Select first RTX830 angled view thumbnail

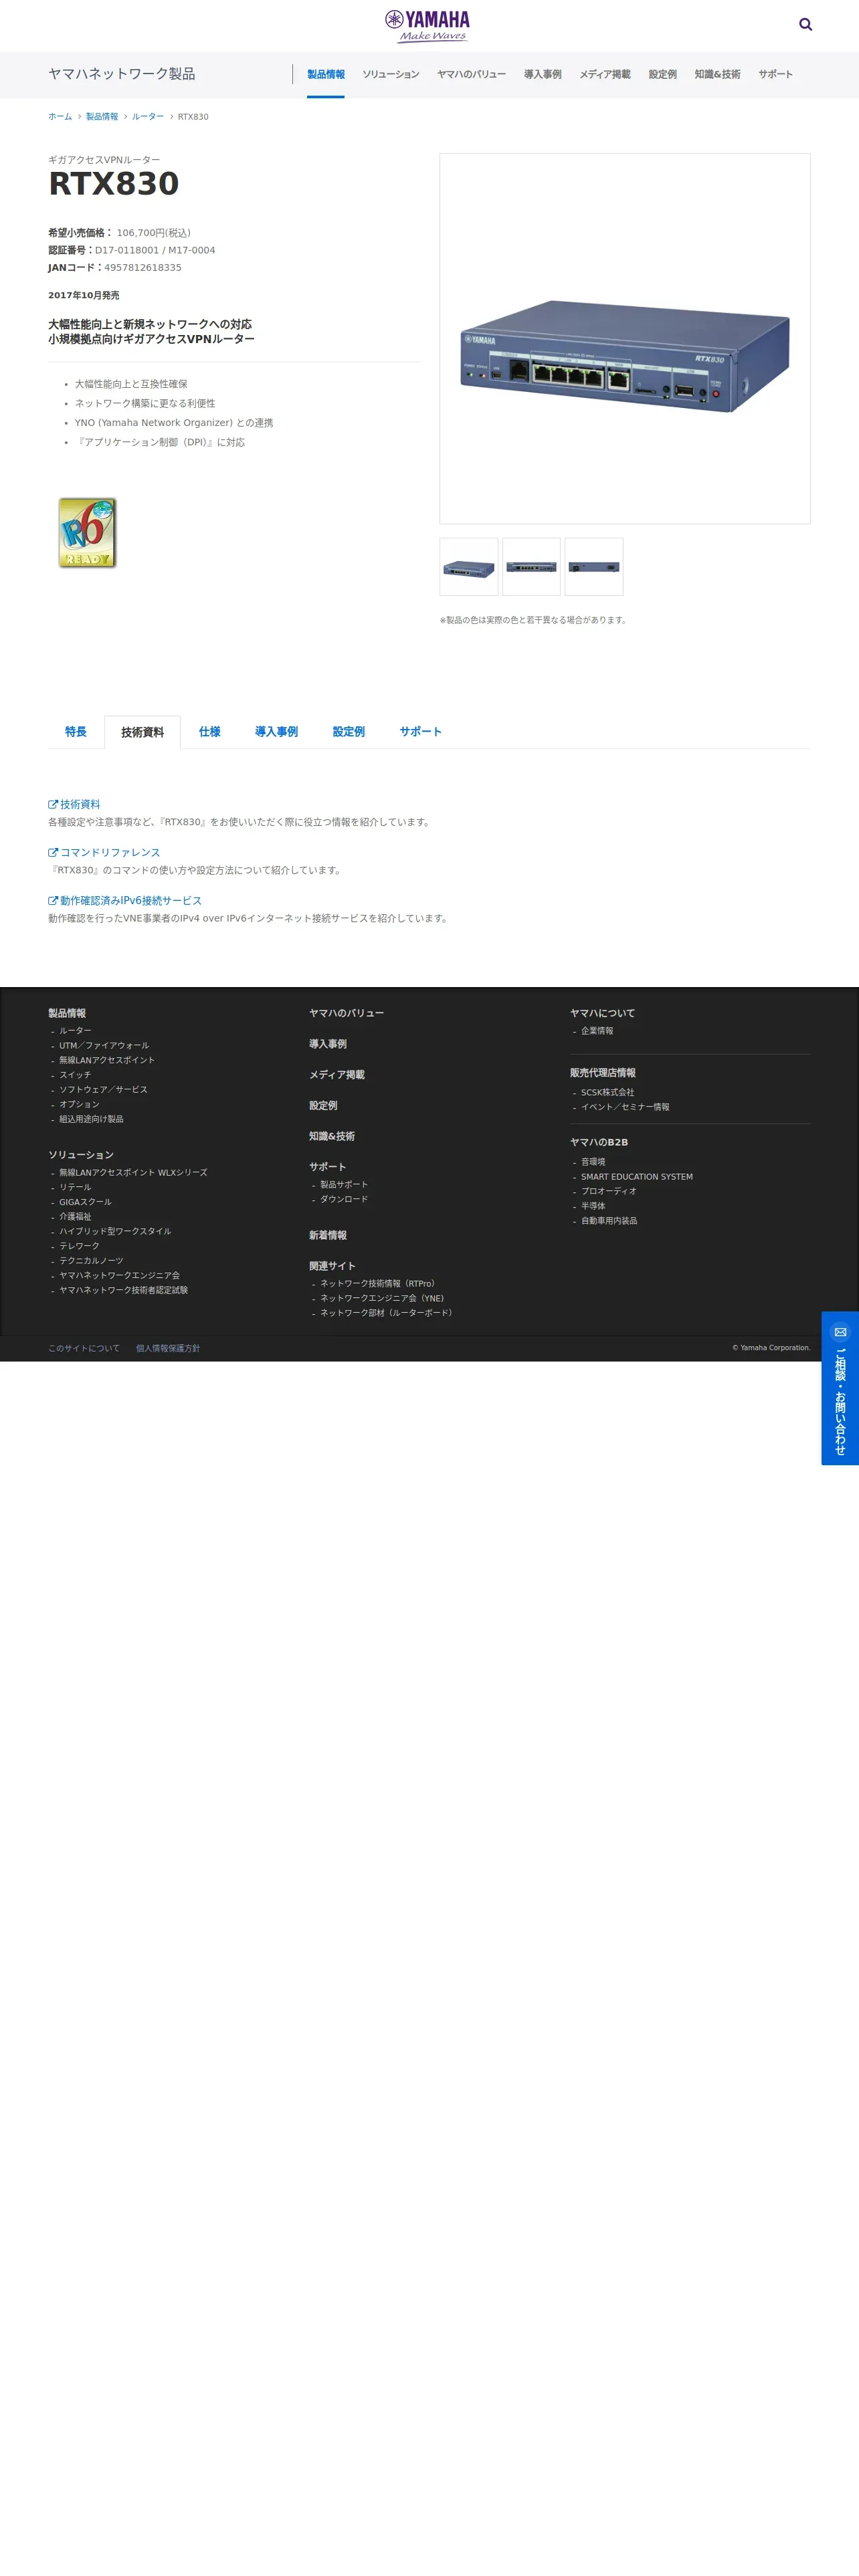pos(469,567)
